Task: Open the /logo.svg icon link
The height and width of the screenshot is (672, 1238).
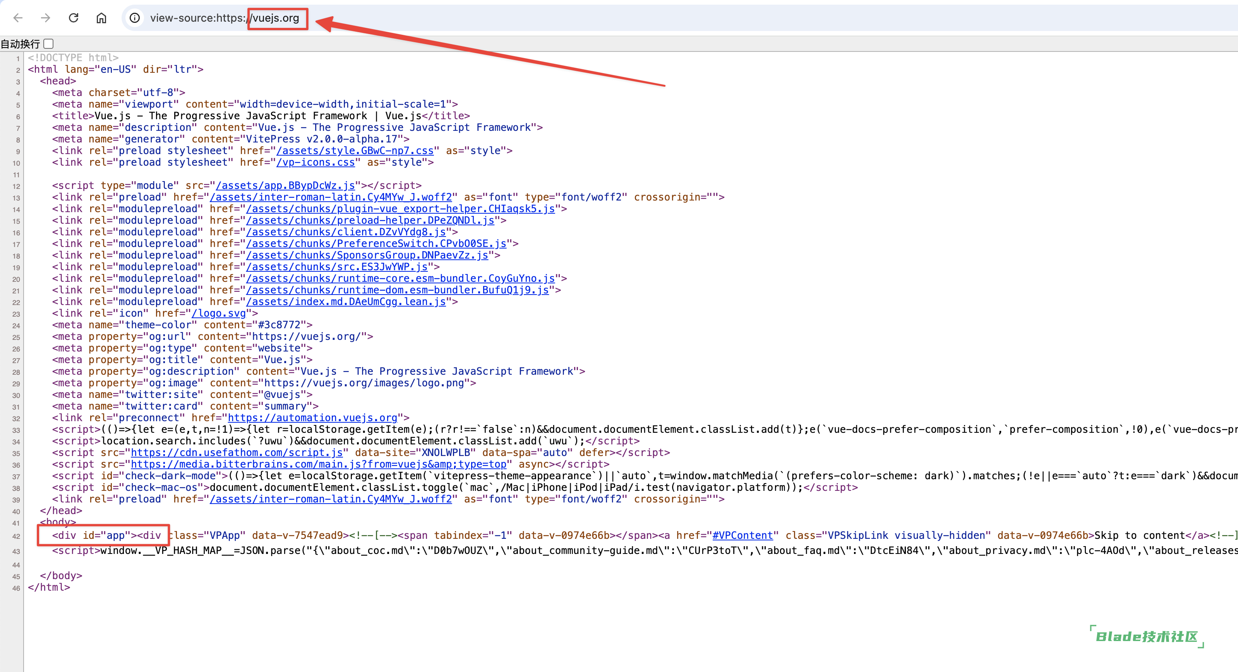Action: (219, 313)
